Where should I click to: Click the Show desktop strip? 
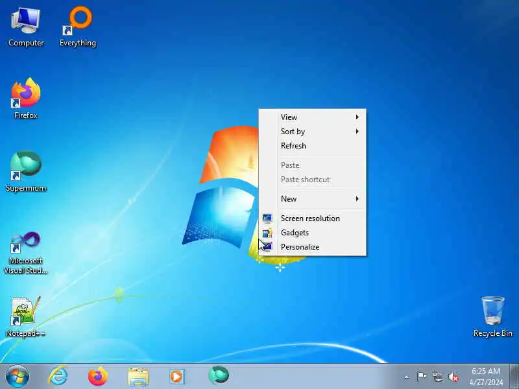(514, 377)
